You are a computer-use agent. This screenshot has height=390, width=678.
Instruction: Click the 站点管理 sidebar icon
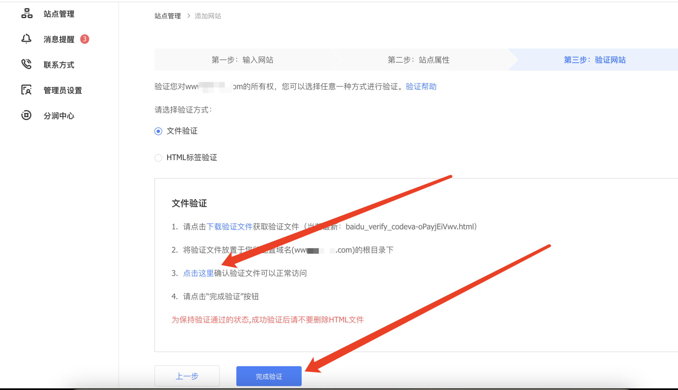[27, 14]
